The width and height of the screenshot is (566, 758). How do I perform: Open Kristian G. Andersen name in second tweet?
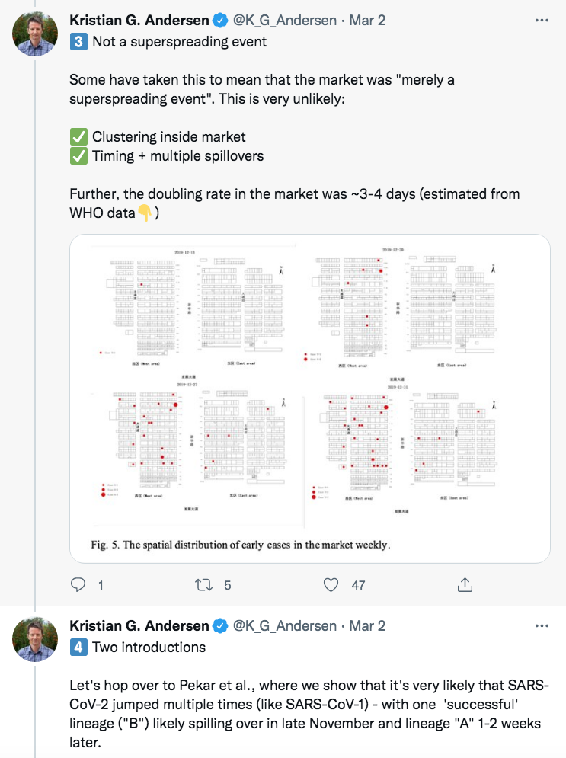click(x=139, y=626)
